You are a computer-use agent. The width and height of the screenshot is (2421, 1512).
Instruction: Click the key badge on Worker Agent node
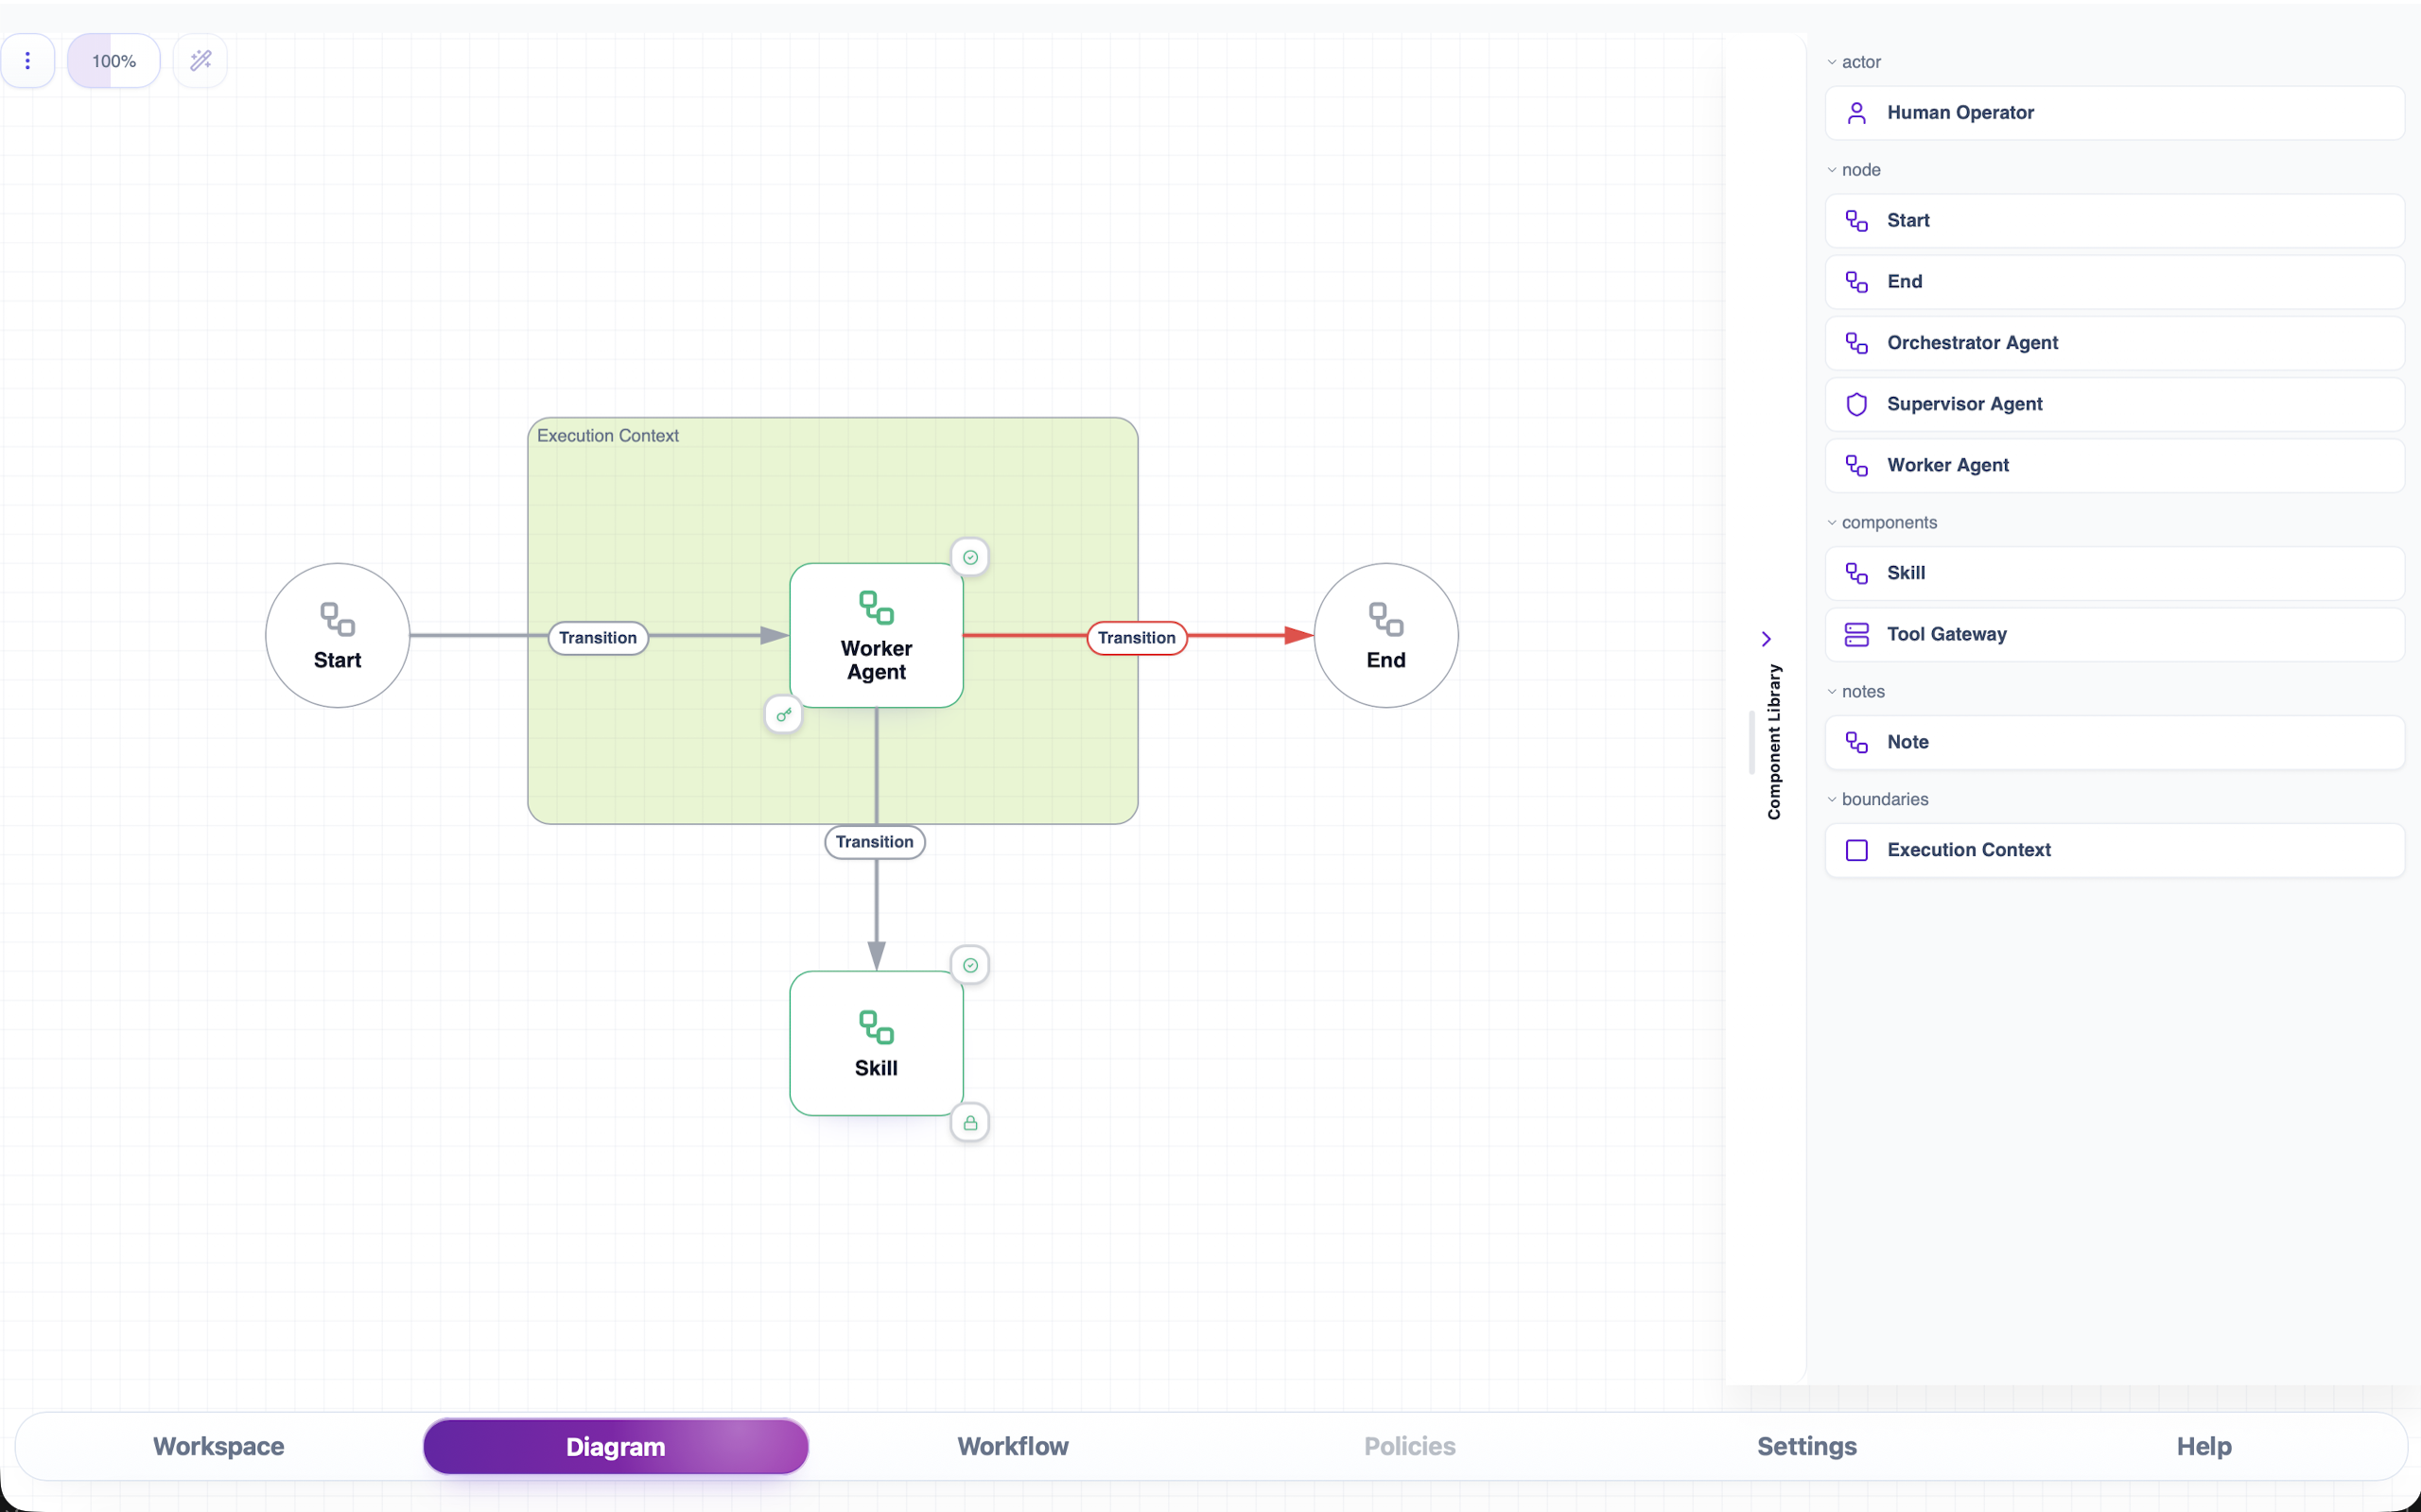pyautogui.click(x=783, y=714)
